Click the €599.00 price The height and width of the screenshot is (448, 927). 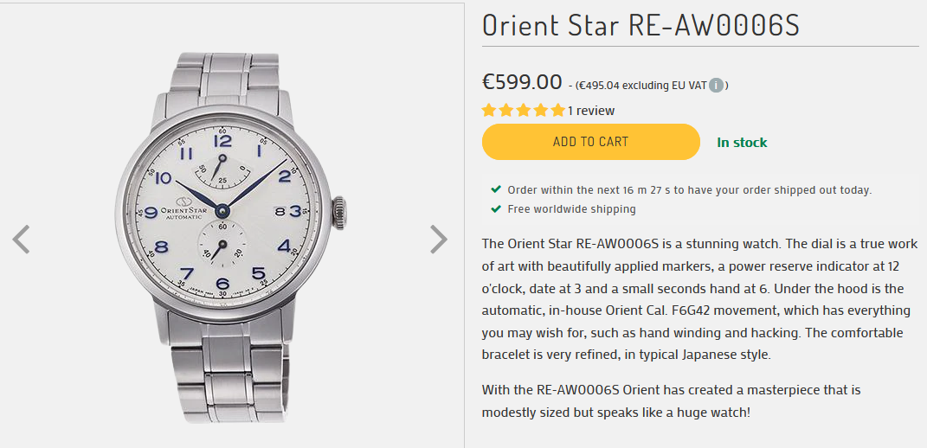click(522, 82)
